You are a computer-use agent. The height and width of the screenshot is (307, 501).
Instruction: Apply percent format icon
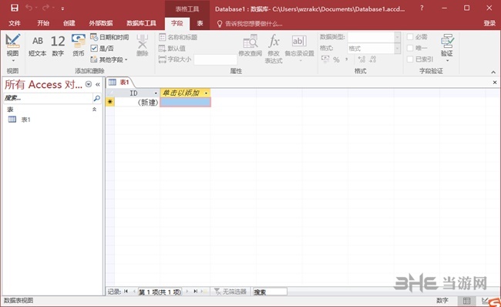[x=336, y=59]
